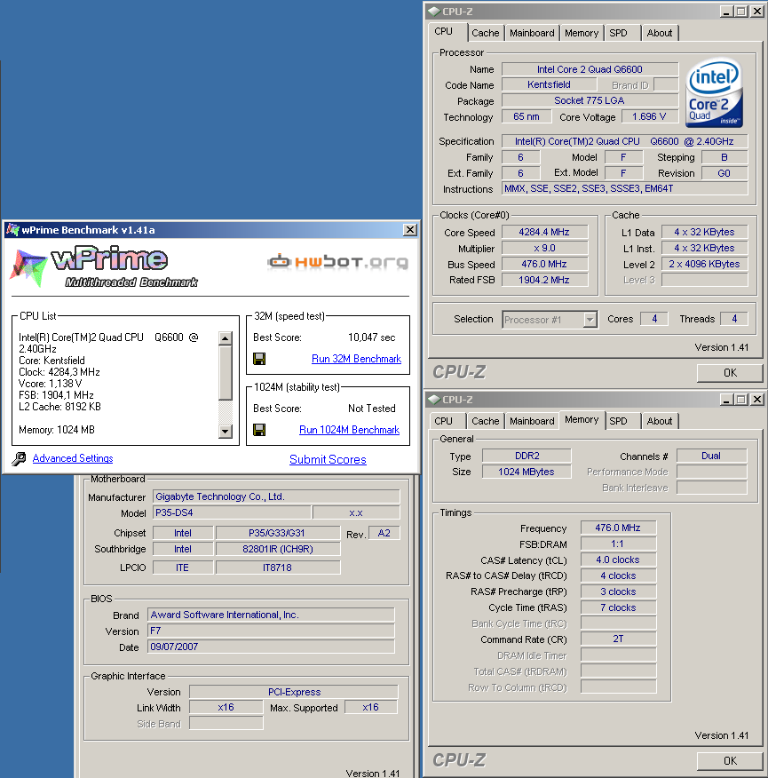The width and height of the screenshot is (768, 778).
Task: Switch to Memory tab in top CPU-Z
Action: click(582, 33)
